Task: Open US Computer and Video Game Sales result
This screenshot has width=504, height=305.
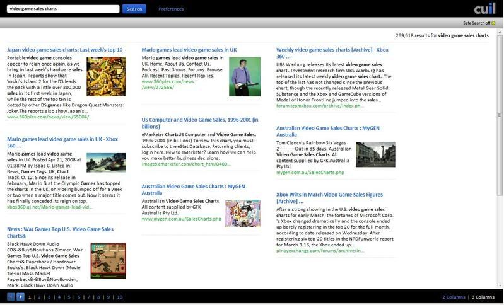Action: tap(199, 123)
